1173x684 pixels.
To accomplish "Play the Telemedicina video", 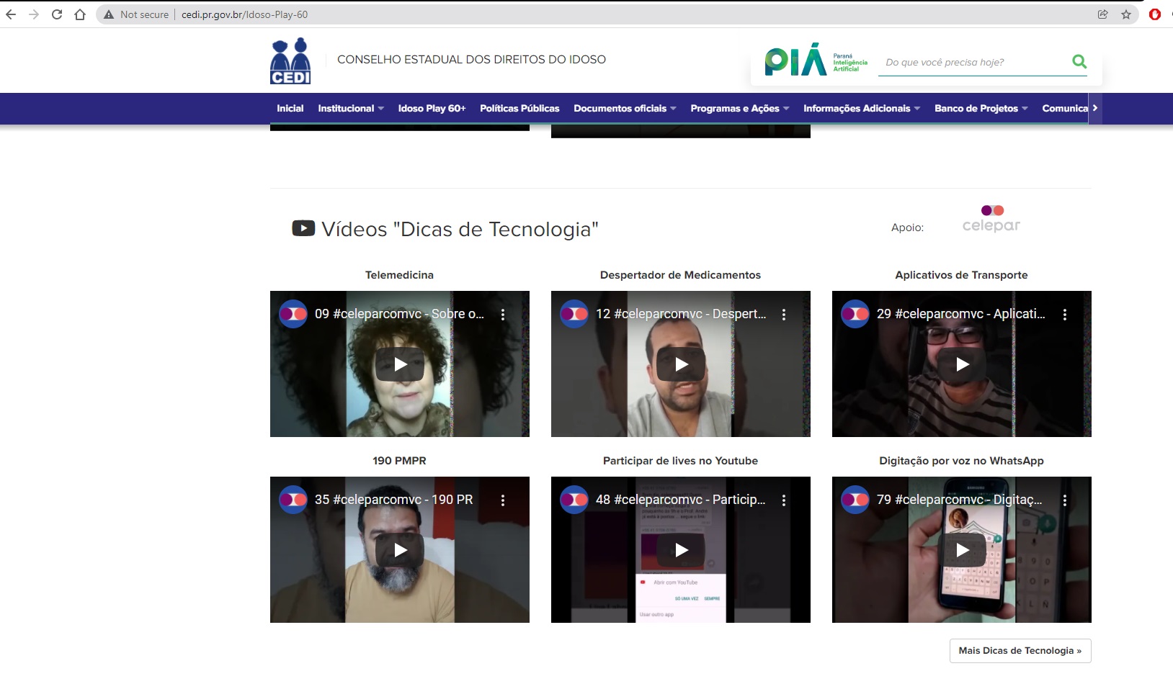I will tap(400, 364).
